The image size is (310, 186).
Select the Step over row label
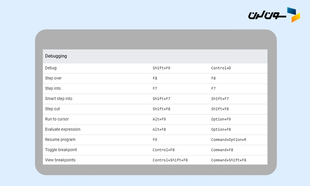click(x=53, y=78)
